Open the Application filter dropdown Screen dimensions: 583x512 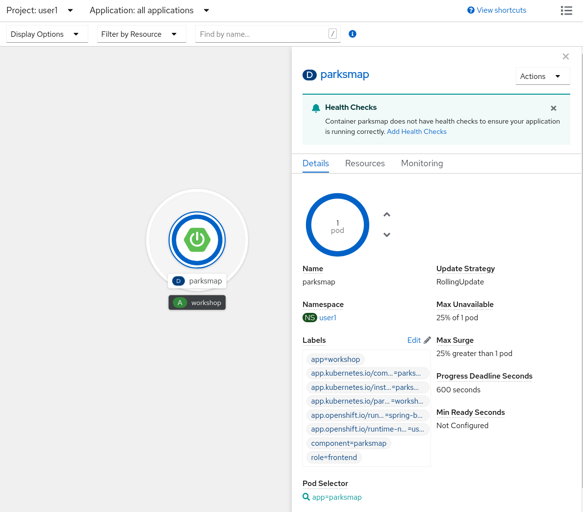(x=150, y=10)
